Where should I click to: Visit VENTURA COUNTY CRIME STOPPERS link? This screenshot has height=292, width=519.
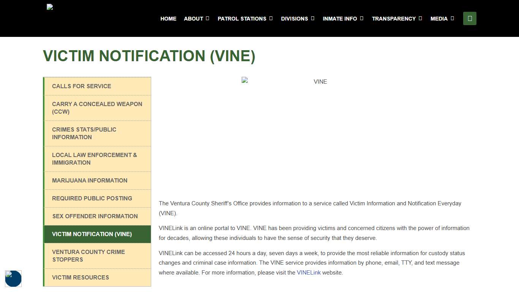click(88, 255)
